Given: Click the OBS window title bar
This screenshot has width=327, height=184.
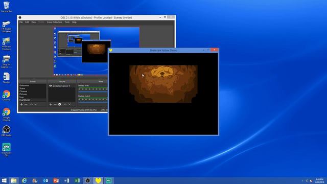Looking at the screenshot, I should [x=96, y=17].
